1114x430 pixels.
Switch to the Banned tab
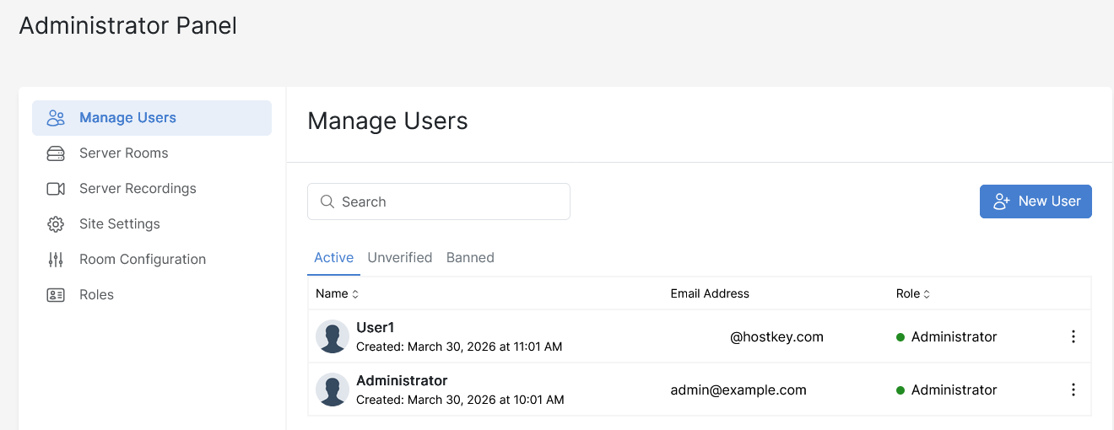470,258
